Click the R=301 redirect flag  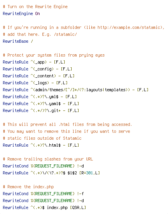click(86, 173)
